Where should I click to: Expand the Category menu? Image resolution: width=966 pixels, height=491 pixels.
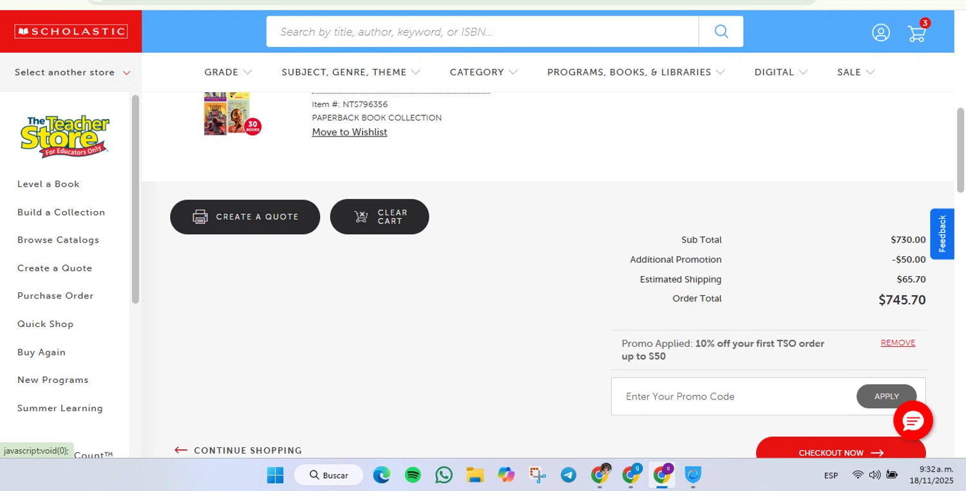pyautogui.click(x=483, y=72)
